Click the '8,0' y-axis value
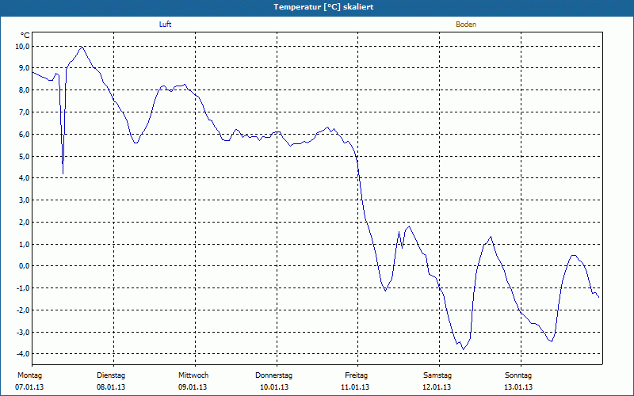634x396 pixels. click(x=25, y=90)
